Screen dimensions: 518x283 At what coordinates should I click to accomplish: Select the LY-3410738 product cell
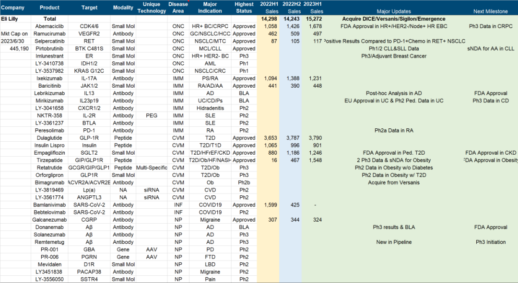tap(49, 63)
